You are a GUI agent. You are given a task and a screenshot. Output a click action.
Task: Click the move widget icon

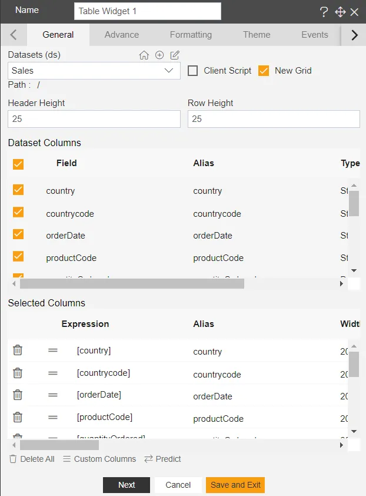pos(338,11)
